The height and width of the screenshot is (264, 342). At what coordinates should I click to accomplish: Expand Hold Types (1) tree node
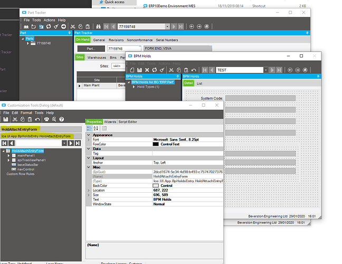tap(134, 87)
